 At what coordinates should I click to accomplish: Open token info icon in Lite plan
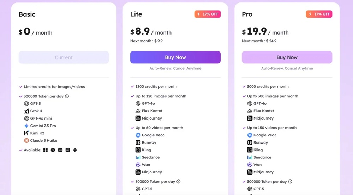[179, 182]
